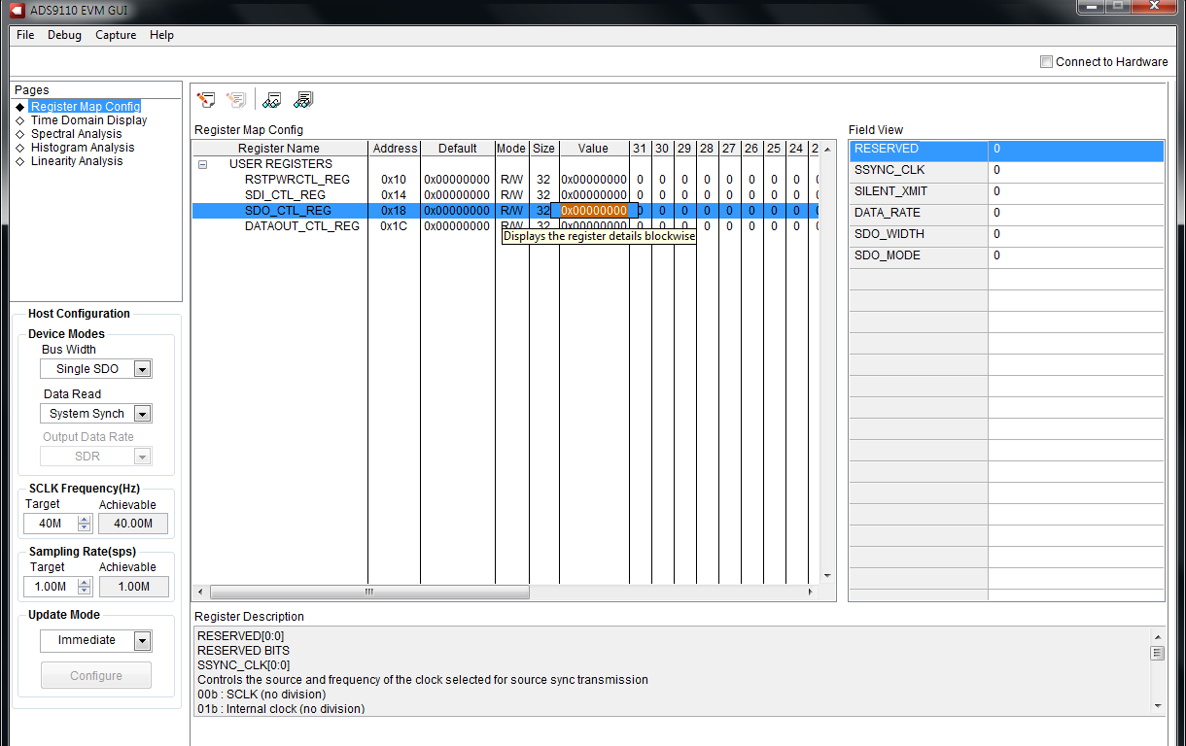Select the Spectral Analysis page

[76, 134]
